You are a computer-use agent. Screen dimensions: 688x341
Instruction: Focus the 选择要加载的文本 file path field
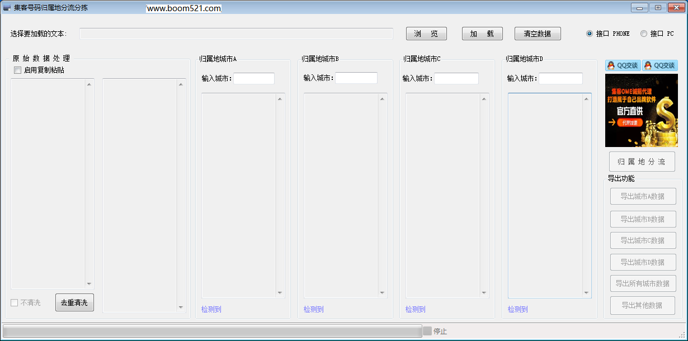tap(236, 34)
